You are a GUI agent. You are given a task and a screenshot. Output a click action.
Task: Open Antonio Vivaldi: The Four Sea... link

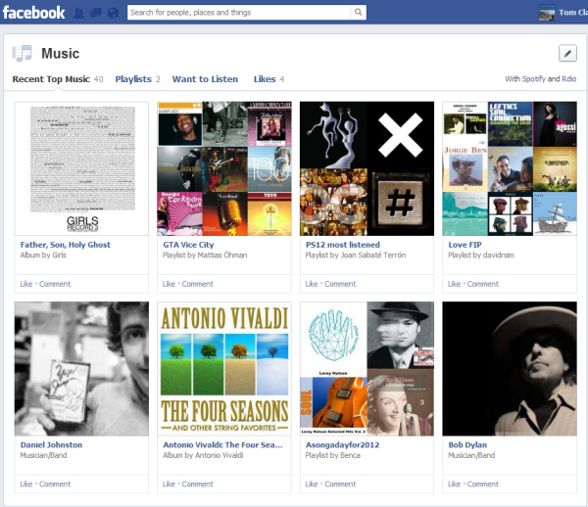(222, 444)
